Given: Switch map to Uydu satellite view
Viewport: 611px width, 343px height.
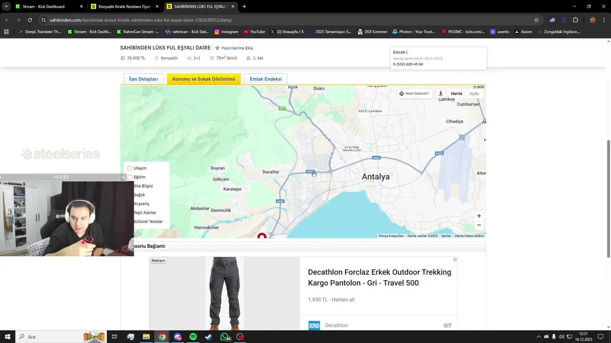Looking at the screenshot, I should (x=474, y=93).
